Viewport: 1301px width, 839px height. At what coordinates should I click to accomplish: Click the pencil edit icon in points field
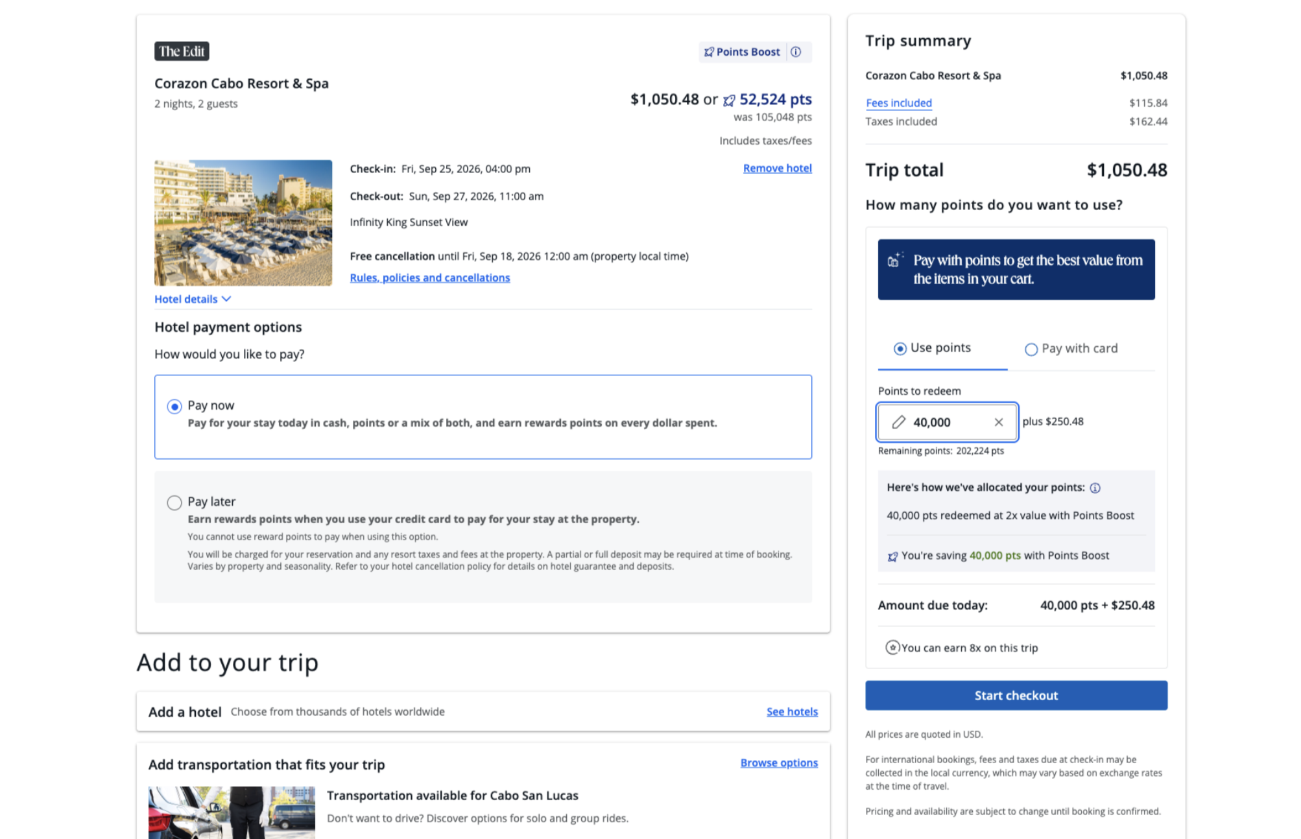coord(898,422)
